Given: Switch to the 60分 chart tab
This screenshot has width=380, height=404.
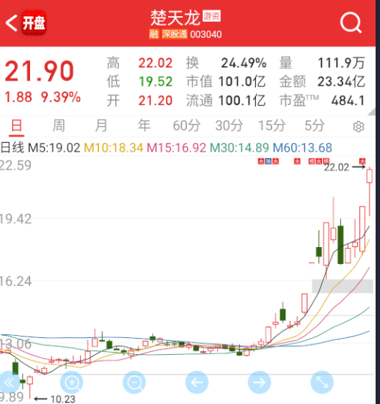Looking at the screenshot, I should click(x=186, y=125).
